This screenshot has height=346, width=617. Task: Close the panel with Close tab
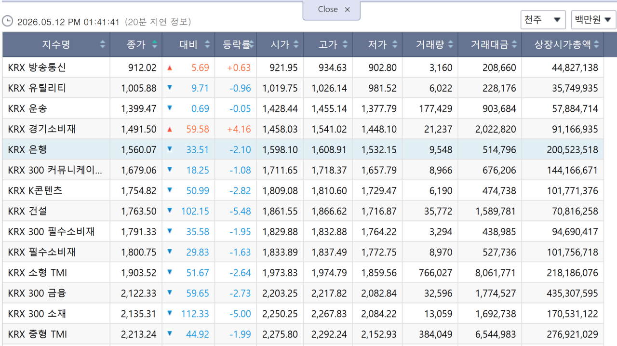click(x=332, y=10)
